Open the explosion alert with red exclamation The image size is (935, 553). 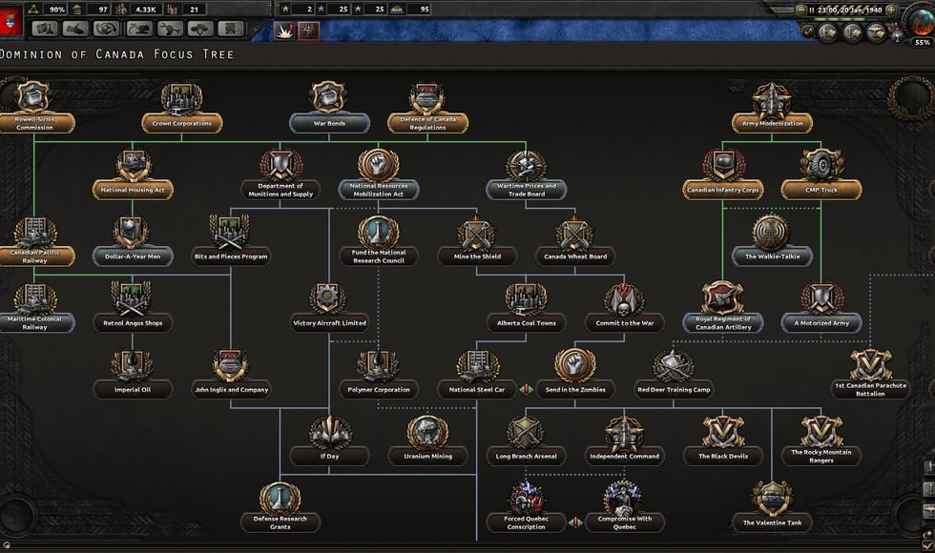[284, 31]
